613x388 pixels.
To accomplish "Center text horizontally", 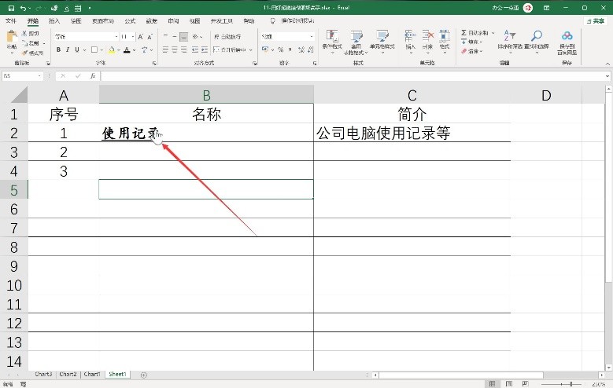I will [x=175, y=49].
